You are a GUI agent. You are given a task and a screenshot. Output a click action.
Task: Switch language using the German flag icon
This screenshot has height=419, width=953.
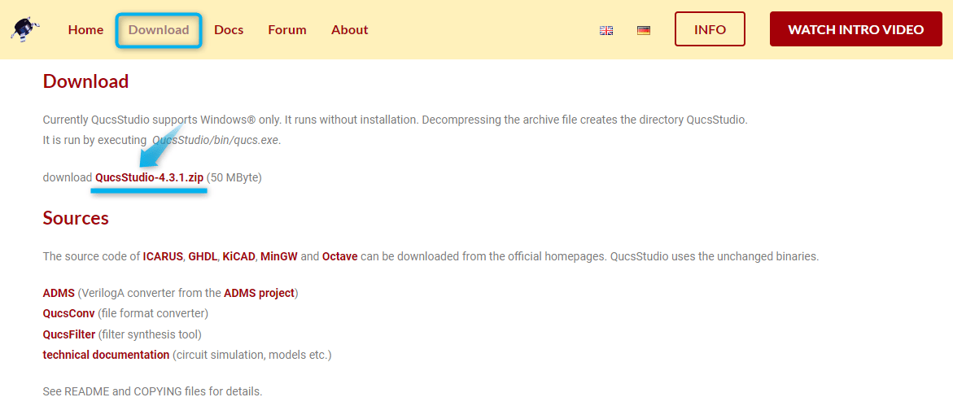[x=644, y=30]
